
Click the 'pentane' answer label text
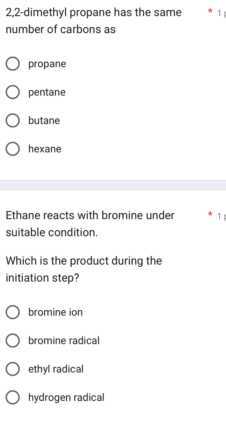47,92
